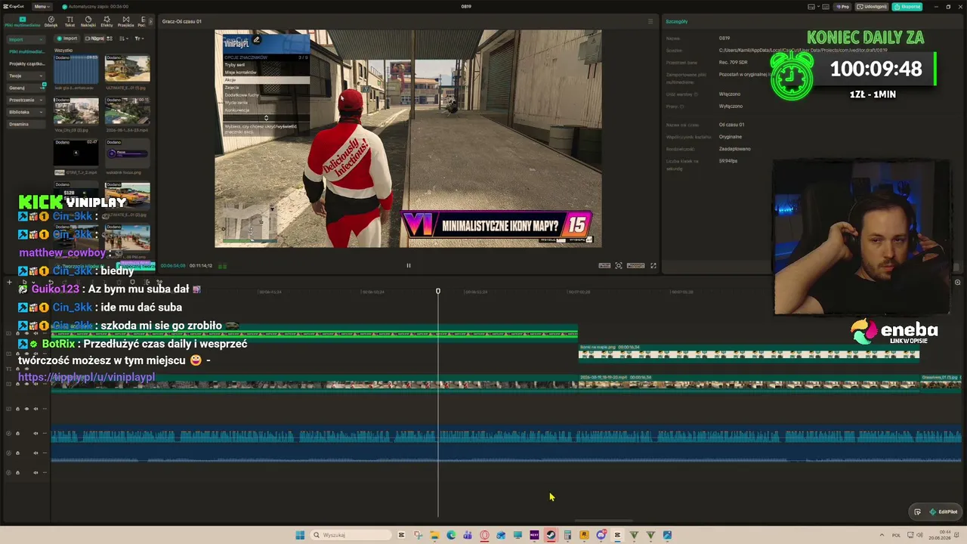Viewport: 967px width, 544px height.
Task: Open the Efekty tab
Action: 107,21
